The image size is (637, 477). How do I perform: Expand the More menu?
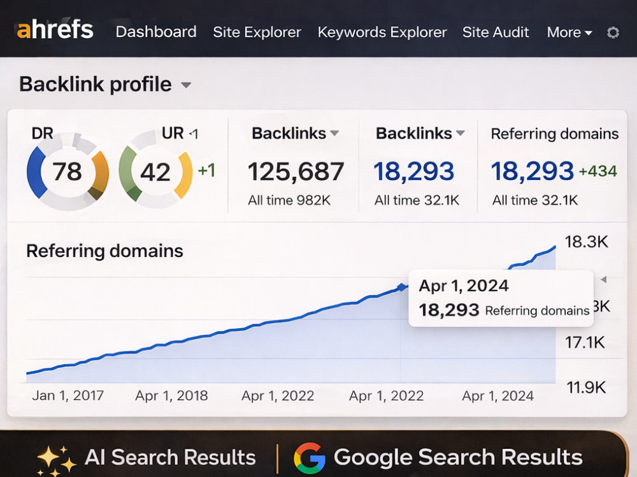click(x=569, y=32)
